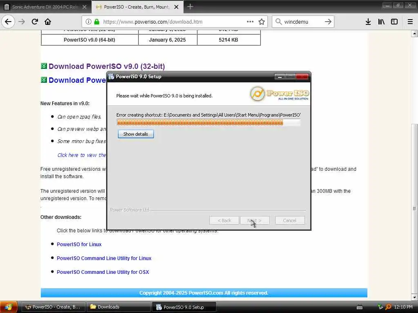Open the hamburger application menu

coord(410,22)
